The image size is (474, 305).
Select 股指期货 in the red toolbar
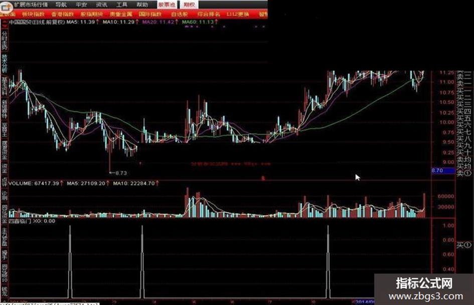tap(92, 14)
